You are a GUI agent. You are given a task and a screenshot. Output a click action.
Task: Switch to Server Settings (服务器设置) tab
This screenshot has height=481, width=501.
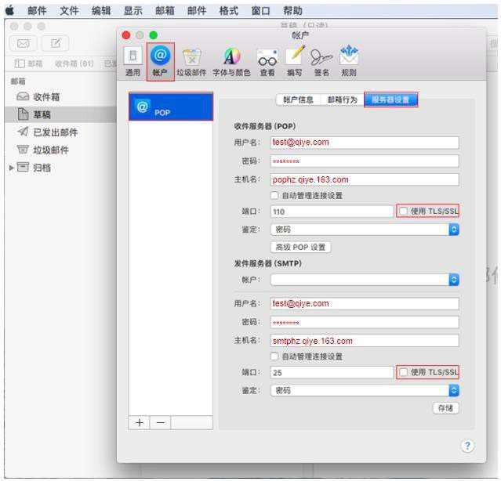pyautogui.click(x=390, y=99)
